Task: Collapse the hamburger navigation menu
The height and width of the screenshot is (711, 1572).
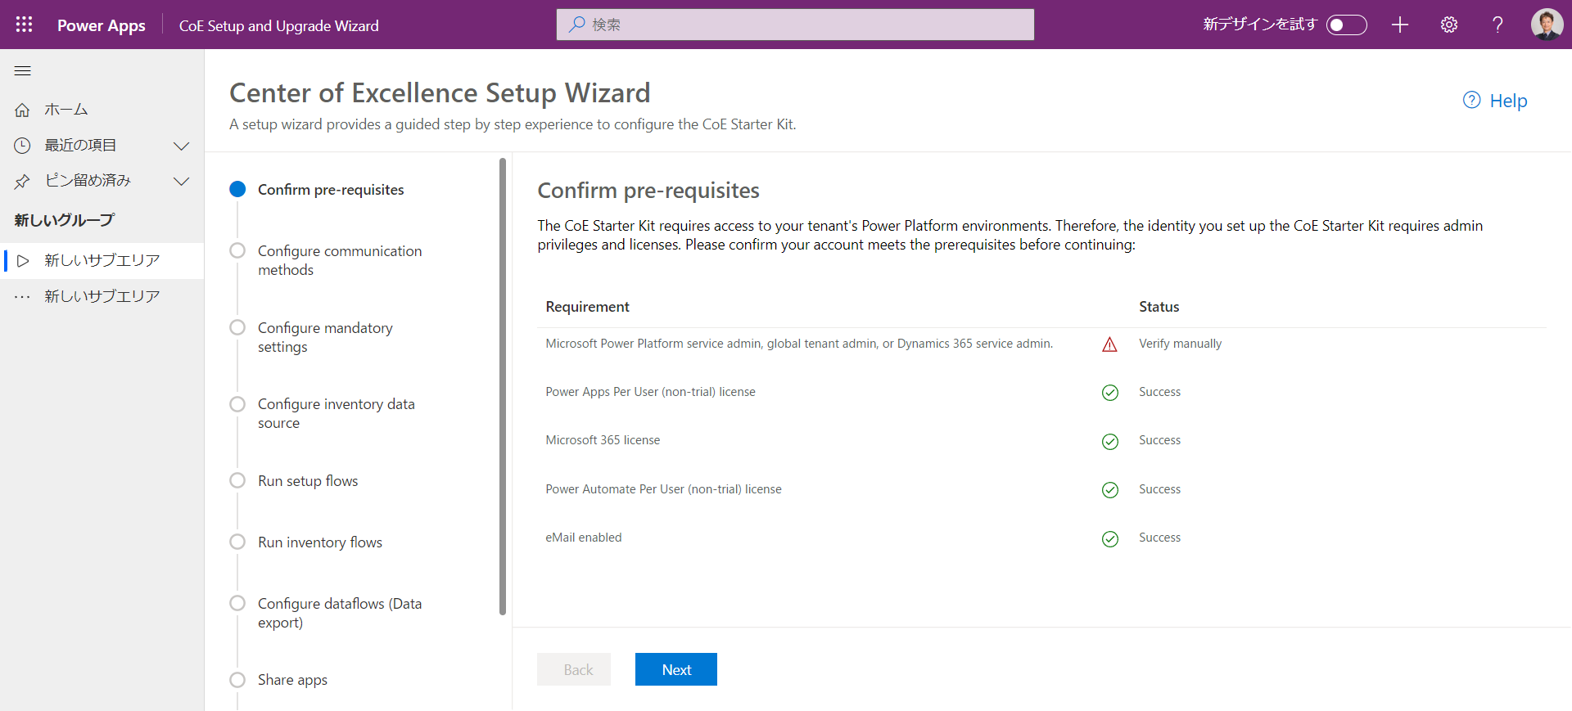Action: click(23, 71)
